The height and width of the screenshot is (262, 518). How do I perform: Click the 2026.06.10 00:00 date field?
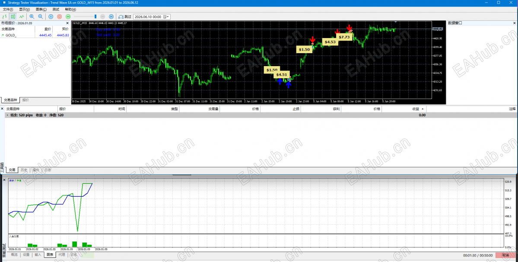tap(148, 16)
